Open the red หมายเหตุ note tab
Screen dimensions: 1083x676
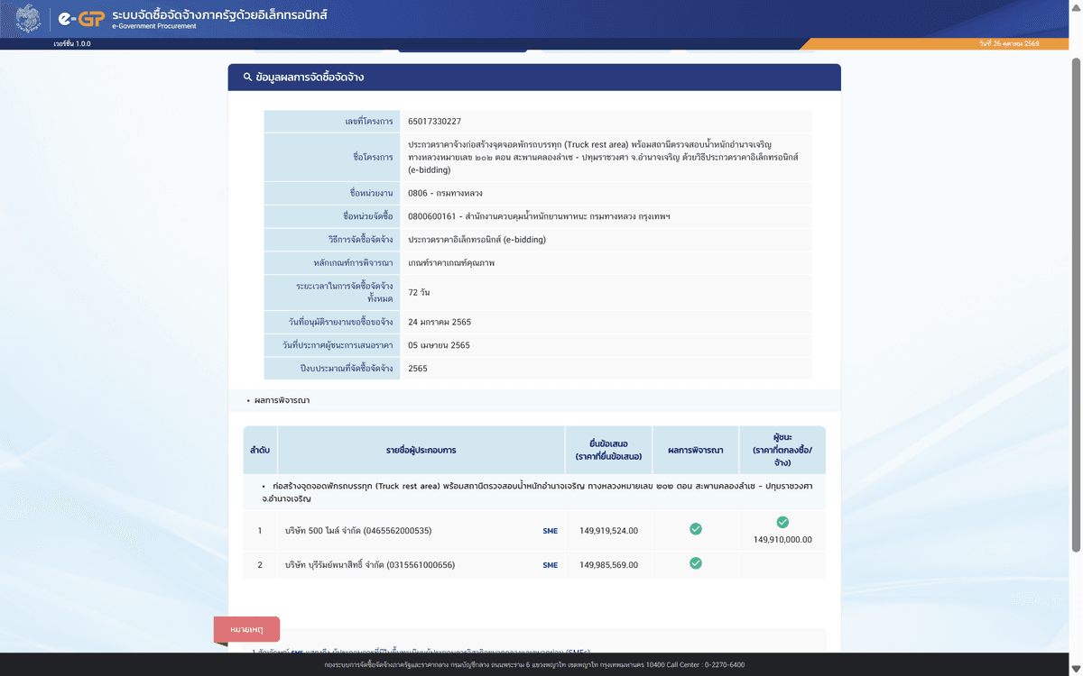click(x=246, y=629)
